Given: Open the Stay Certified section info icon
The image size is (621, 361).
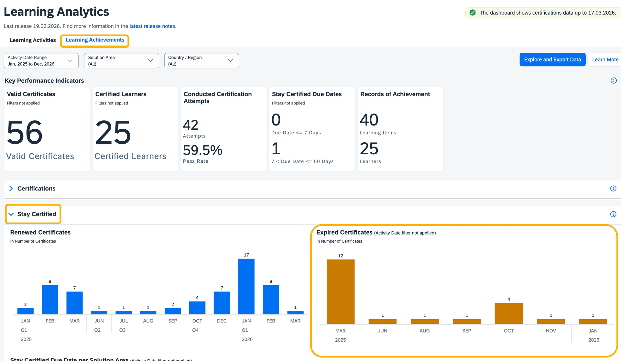Looking at the screenshot, I should (613, 214).
